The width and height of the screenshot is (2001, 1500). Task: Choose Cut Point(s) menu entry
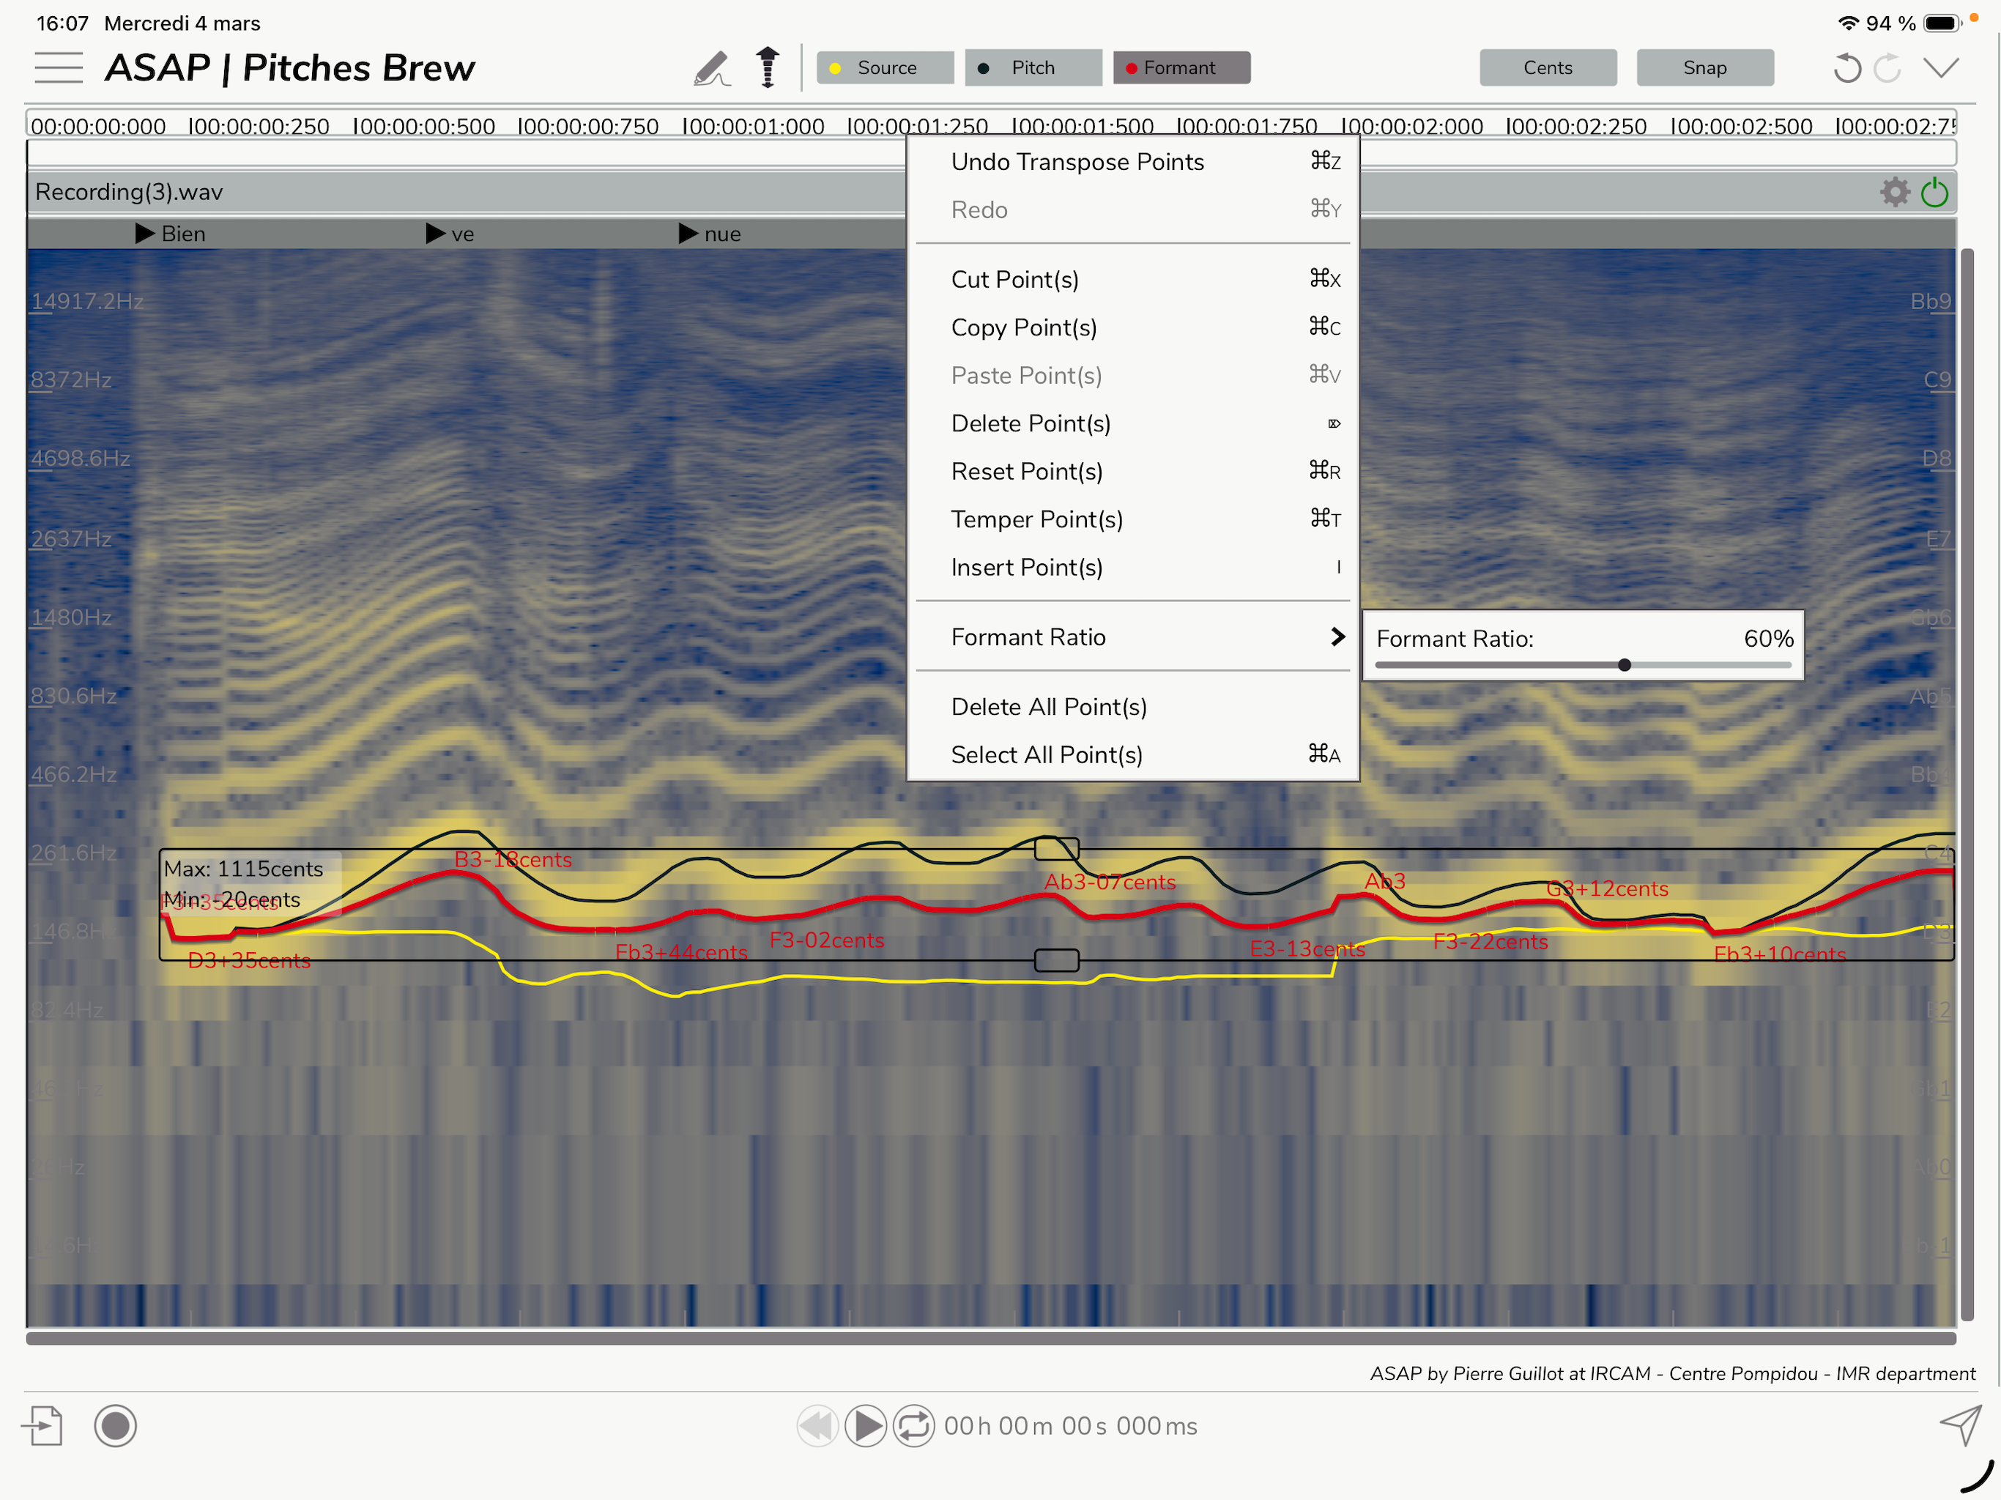tap(1132, 280)
